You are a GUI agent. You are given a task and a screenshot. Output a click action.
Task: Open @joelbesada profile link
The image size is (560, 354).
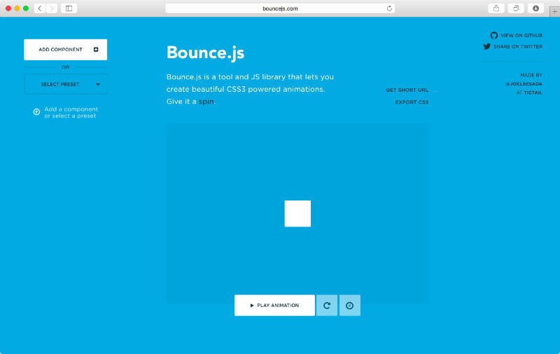coord(524,84)
